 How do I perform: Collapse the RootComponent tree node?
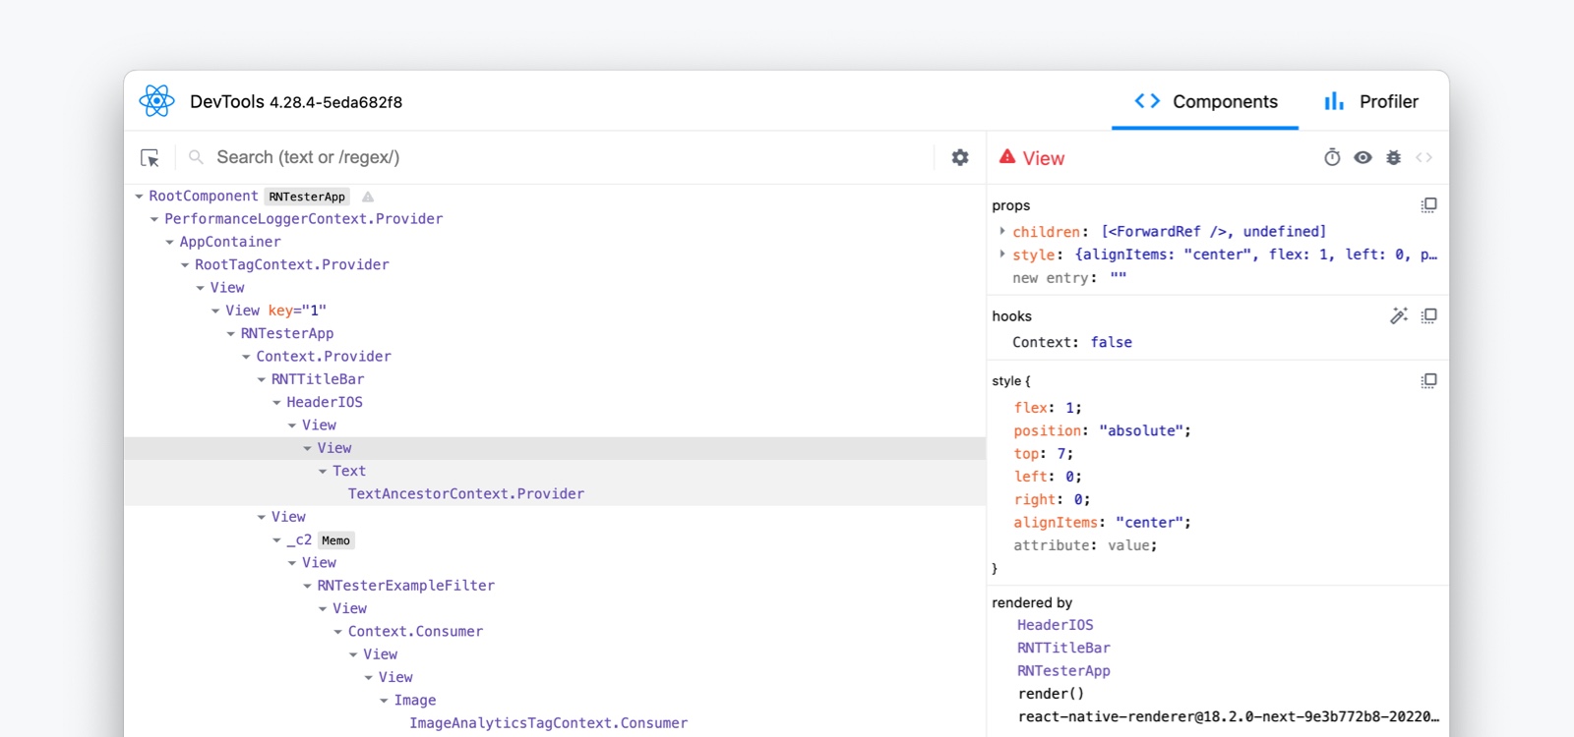pyautogui.click(x=140, y=197)
